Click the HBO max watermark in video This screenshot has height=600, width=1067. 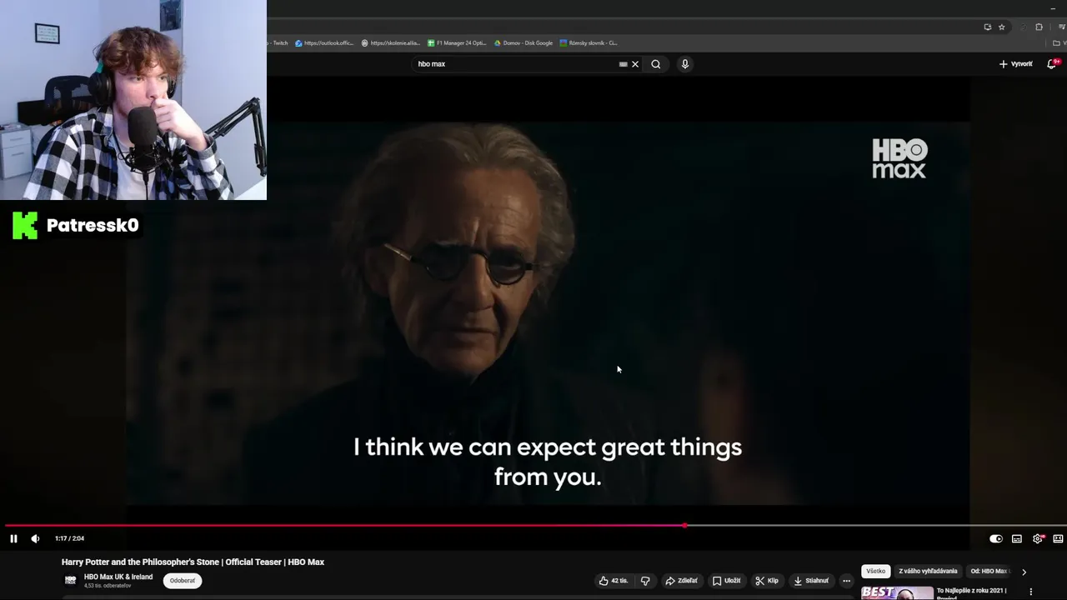click(899, 158)
